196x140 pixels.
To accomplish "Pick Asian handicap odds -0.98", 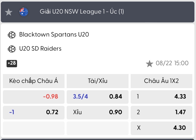I will [x=34, y=97].
